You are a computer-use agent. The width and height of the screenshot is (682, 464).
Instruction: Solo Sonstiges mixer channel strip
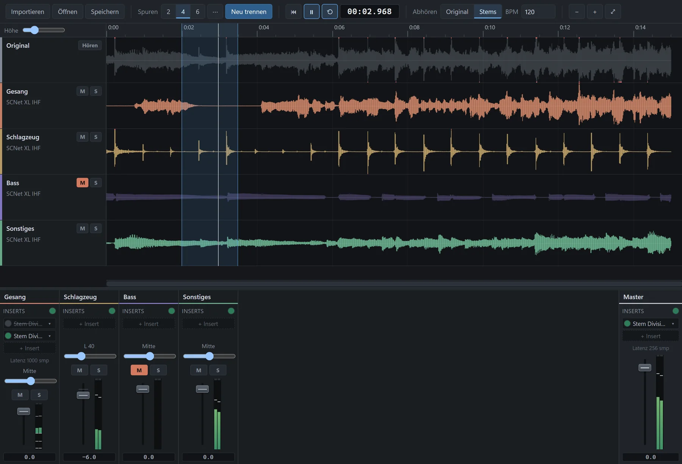217,370
